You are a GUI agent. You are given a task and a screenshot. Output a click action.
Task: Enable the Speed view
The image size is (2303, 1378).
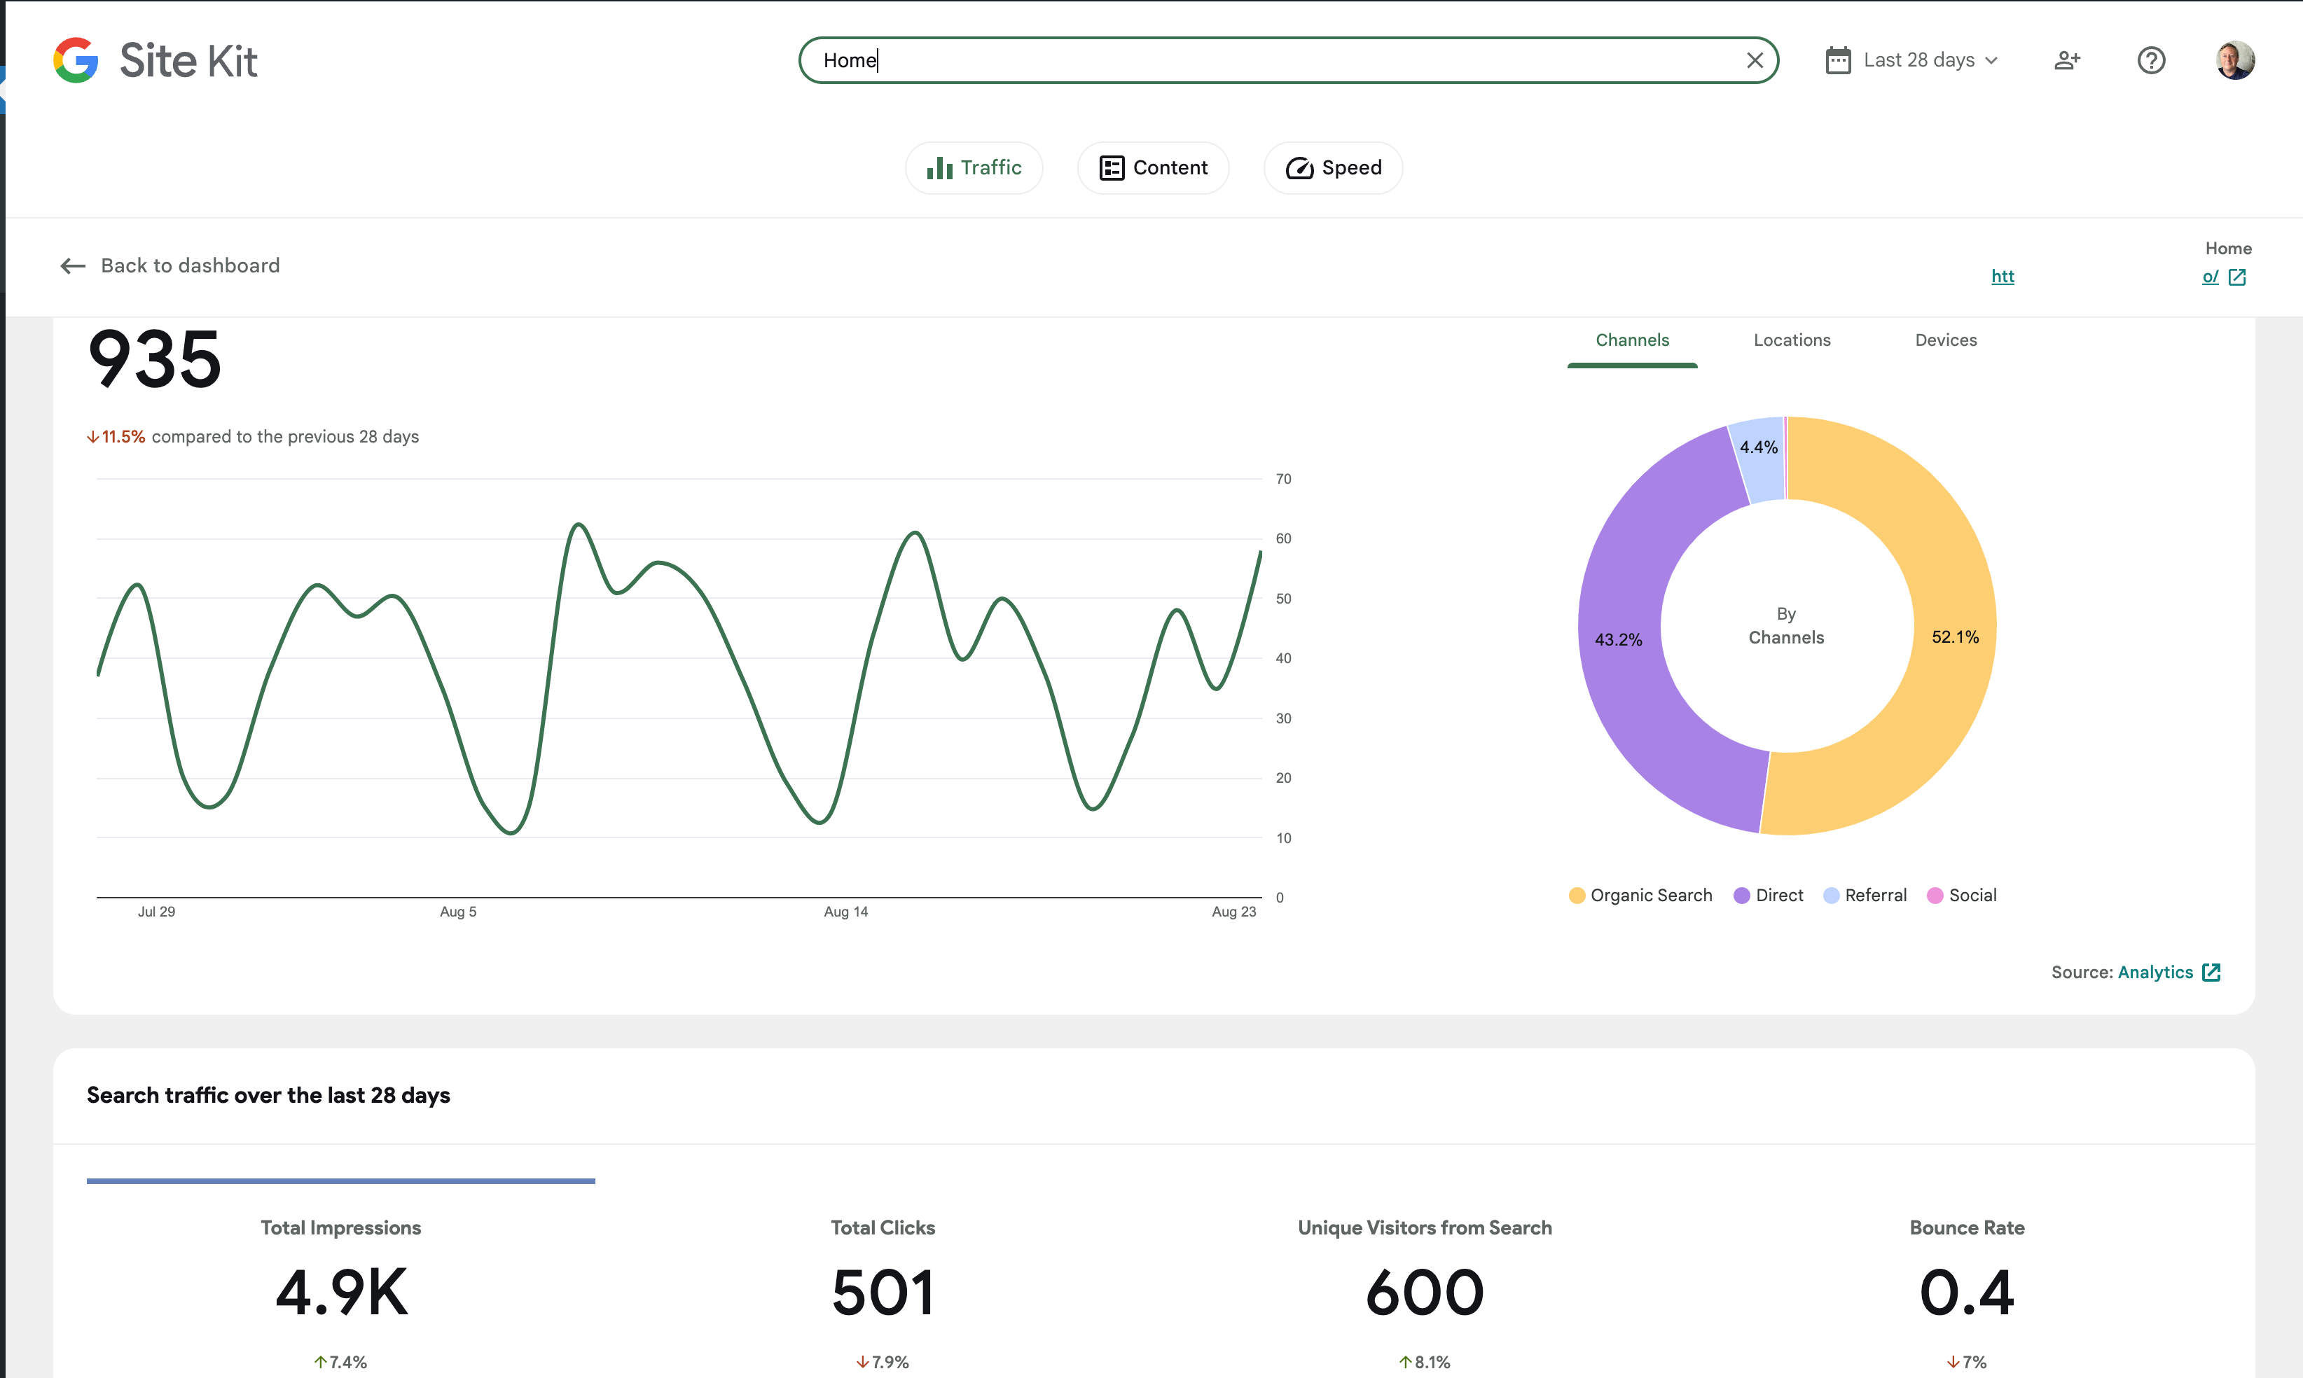tap(1333, 168)
